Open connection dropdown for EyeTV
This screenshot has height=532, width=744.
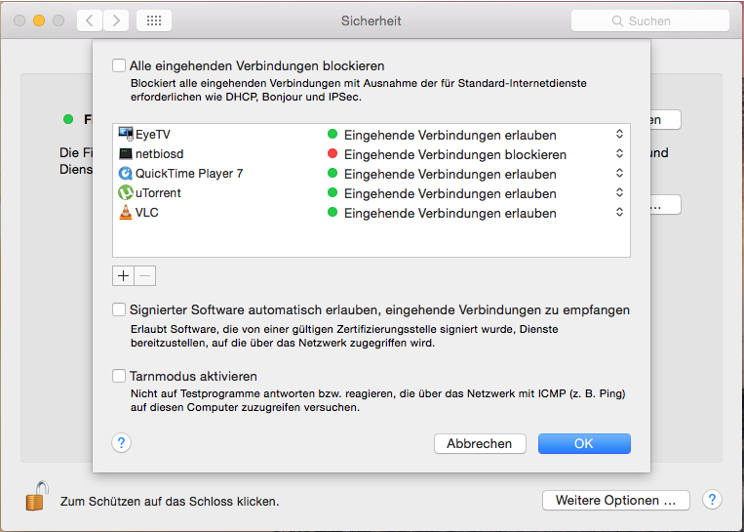point(619,135)
